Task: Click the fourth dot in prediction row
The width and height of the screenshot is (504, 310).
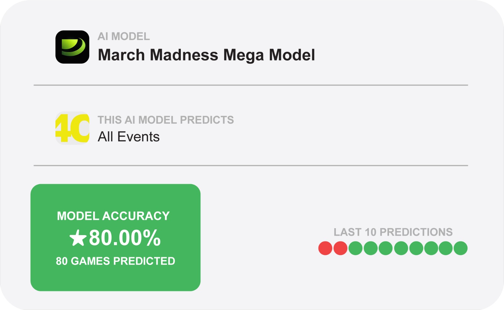Action: (x=371, y=248)
